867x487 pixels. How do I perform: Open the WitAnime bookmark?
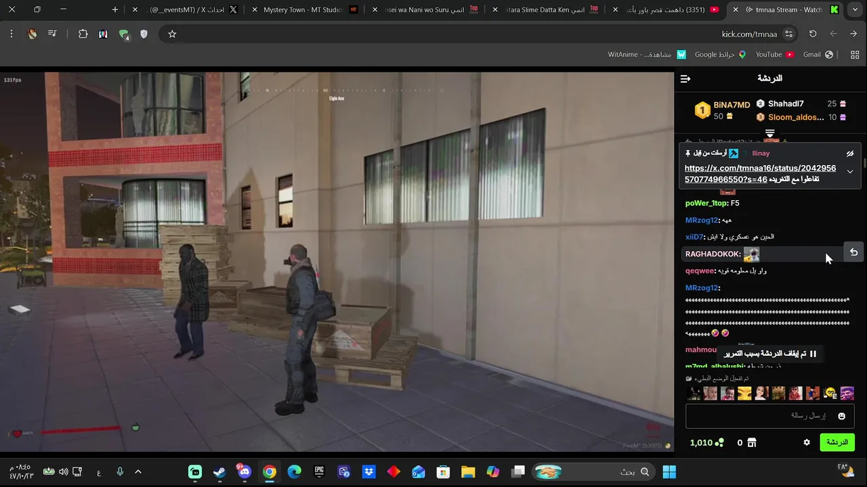coord(647,54)
